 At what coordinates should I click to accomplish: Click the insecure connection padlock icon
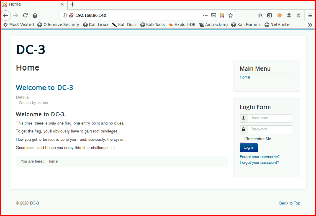71,15
